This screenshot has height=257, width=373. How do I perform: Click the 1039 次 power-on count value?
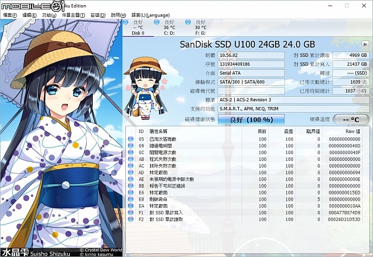point(351,82)
